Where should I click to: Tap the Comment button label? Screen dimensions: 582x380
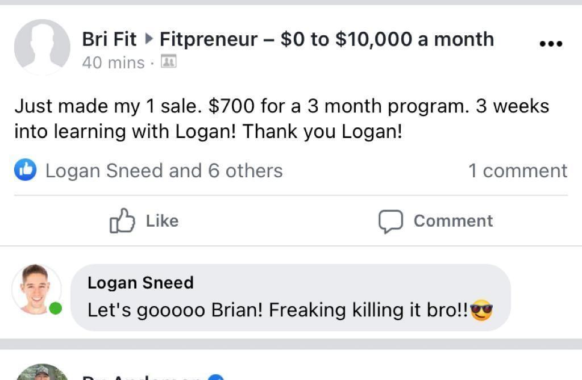(x=453, y=221)
